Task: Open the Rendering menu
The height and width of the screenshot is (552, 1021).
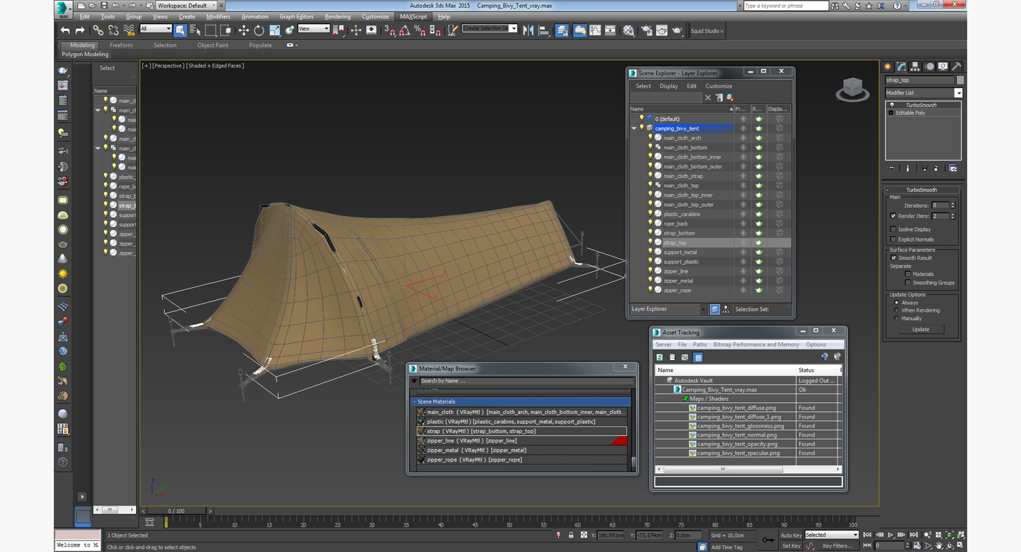Action: 337,17
